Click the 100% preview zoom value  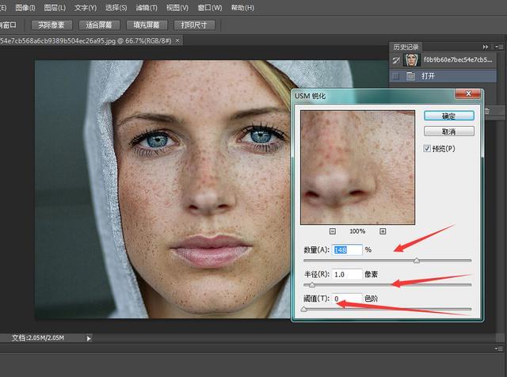(x=357, y=231)
